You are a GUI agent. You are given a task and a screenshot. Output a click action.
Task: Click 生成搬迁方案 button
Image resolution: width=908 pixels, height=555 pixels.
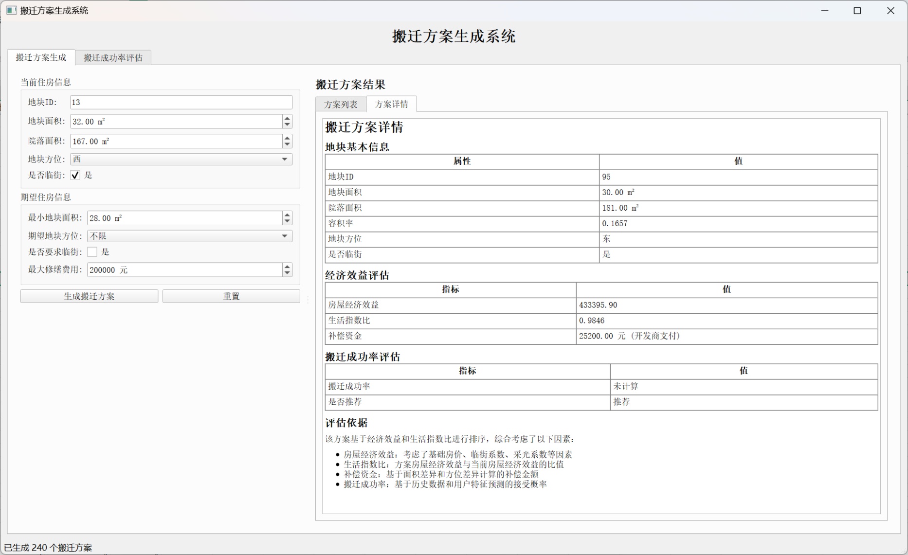pos(89,296)
